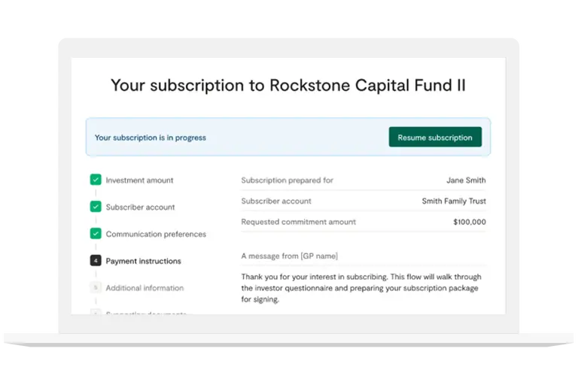578x385 pixels.
Task: Click the 'A message from [GP name]' heading
Action: [x=289, y=256]
